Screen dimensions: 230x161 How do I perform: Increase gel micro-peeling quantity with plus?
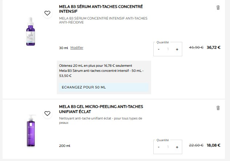coord(177,147)
